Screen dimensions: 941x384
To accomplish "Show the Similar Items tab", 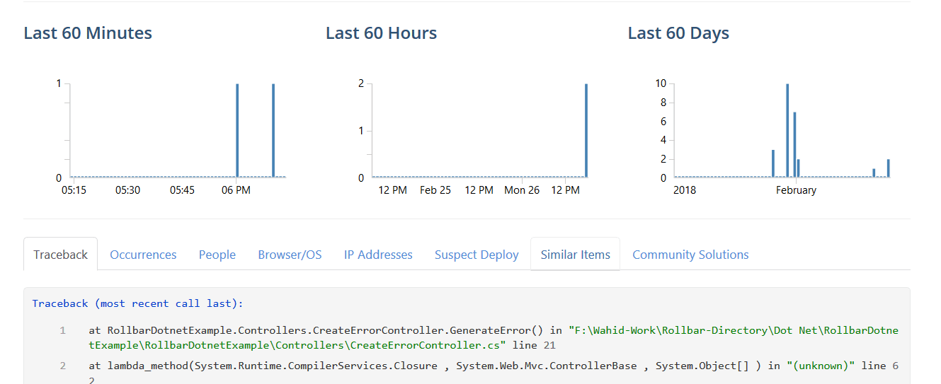I will pos(575,255).
